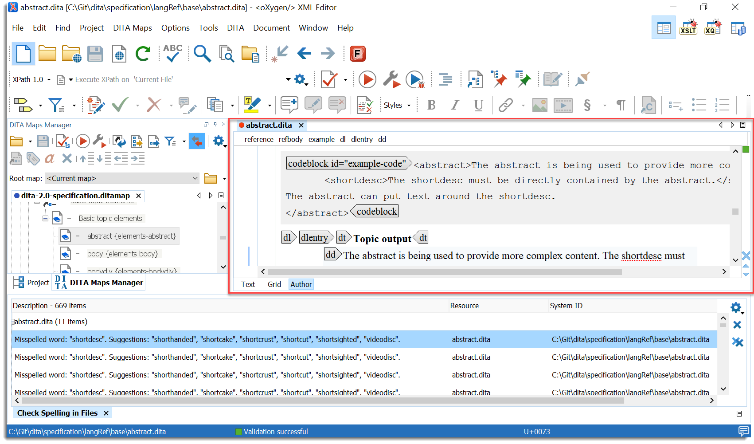Toggle link with editor in DITA Maps Manager

click(197, 141)
